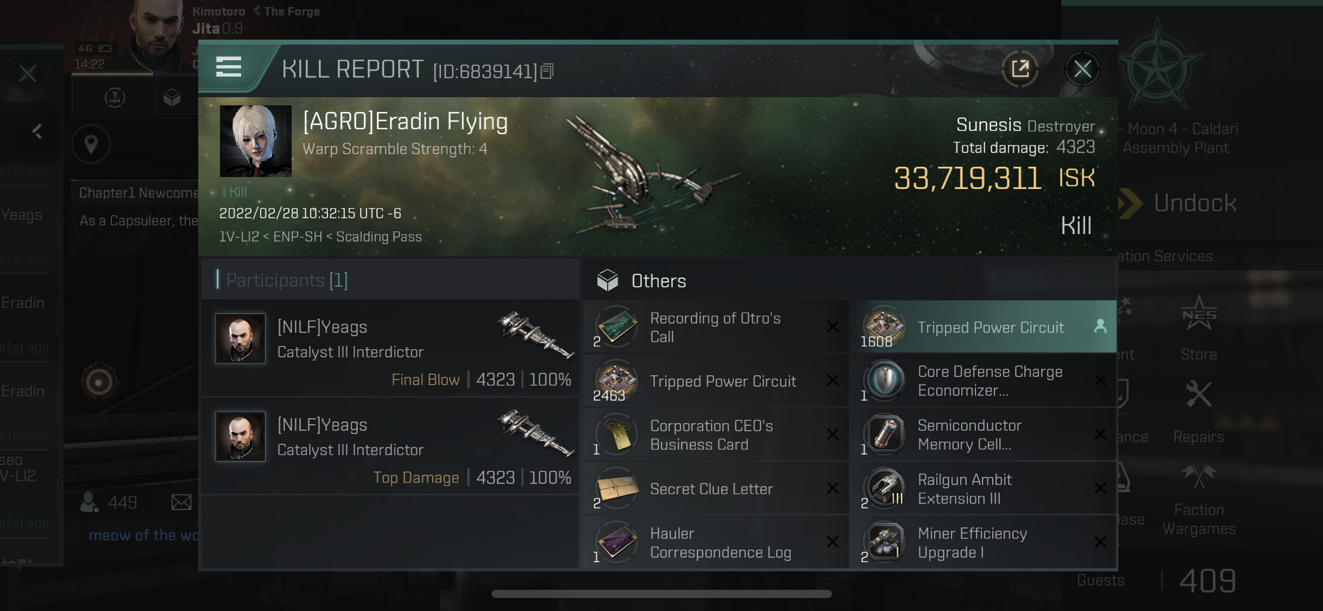Select the Tripped Power Circuit 1608 item
Viewport: 1323px width, 611px height.
pos(983,327)
